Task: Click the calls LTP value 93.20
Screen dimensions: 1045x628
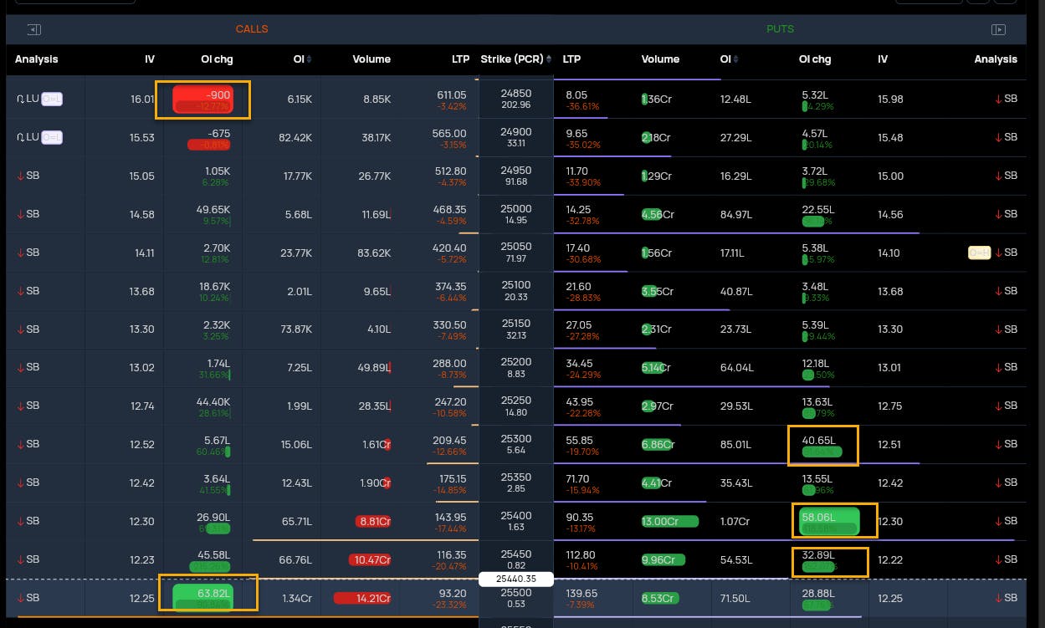Action: (453, 594)
